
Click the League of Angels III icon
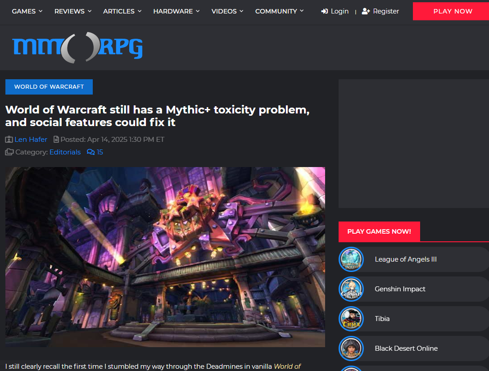click(351, 259)
